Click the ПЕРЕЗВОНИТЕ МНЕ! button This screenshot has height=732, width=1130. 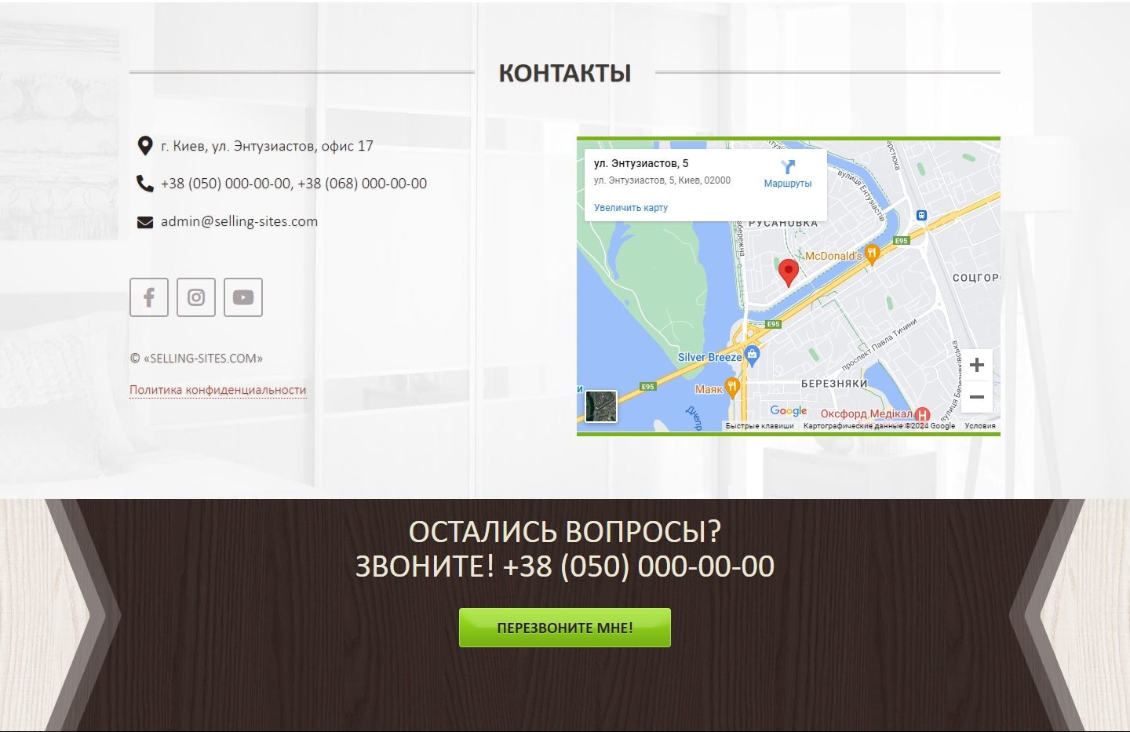tap(565, 628)
